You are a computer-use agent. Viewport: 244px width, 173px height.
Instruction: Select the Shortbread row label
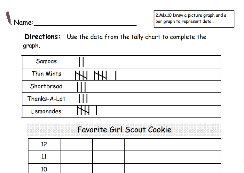pyautogui.click(x=46, y=86)
